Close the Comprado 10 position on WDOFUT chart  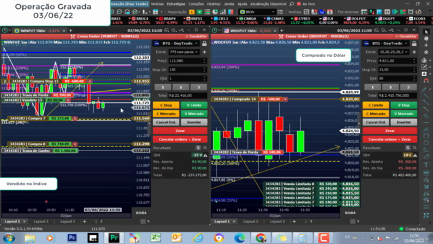pos(286,99)
